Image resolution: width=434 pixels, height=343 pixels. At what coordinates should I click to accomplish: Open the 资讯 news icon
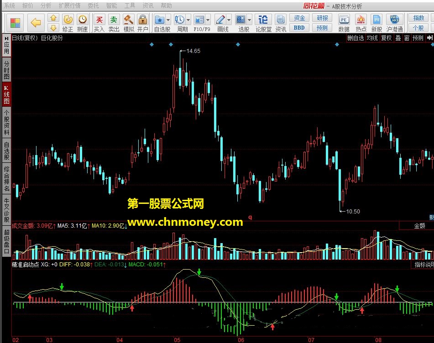[x=280, y=23]
